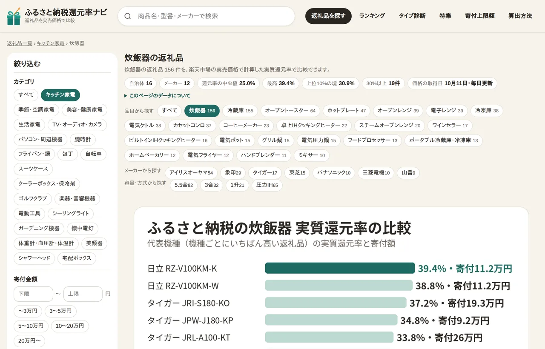
Task: Select フライパン・鍋 category chip
Action: tap(34, 154)
